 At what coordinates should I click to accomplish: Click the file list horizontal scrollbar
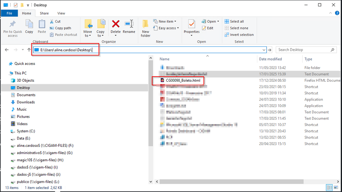pyautogui.click(x=231, y=182)
